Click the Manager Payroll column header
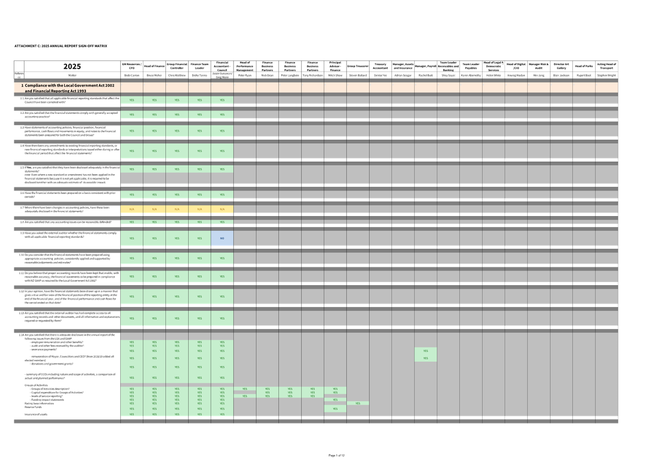The width and height of the screenshot is (672, 475). point(425,66)
